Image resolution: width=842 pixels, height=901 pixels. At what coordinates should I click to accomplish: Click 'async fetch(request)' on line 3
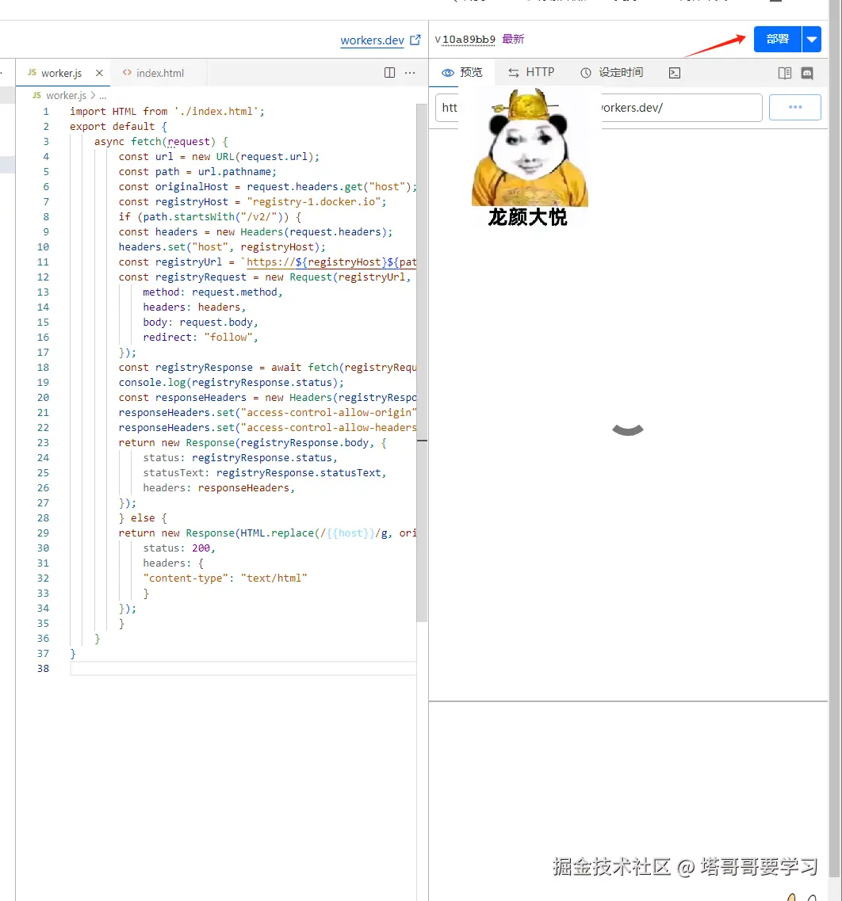155,141
